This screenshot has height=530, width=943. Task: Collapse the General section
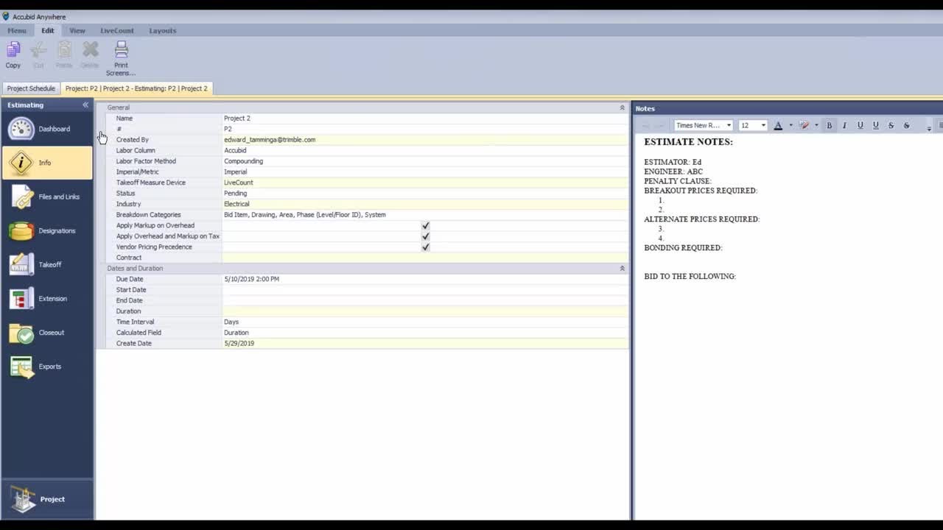[622, 107]
